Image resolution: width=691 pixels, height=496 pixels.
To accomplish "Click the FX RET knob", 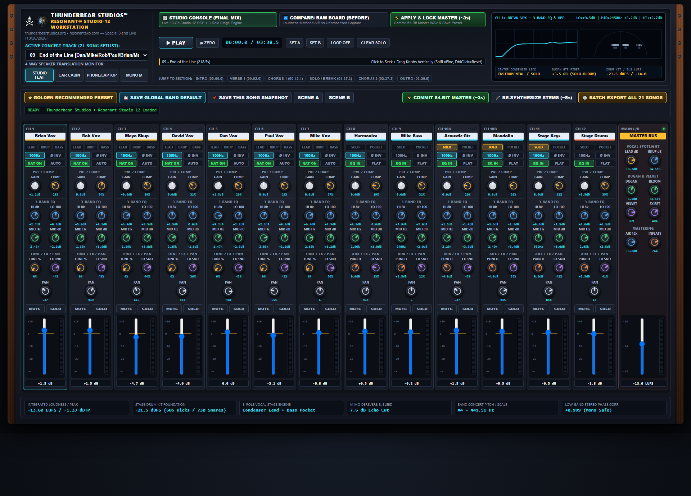I will coord(655,212).
